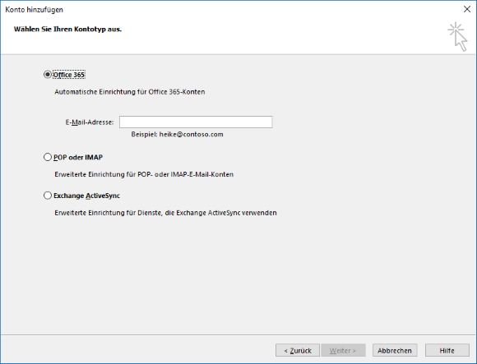Click the cursor wizard icon in header
The width and height of the screenshot is (477, 364).
point(457,36)
